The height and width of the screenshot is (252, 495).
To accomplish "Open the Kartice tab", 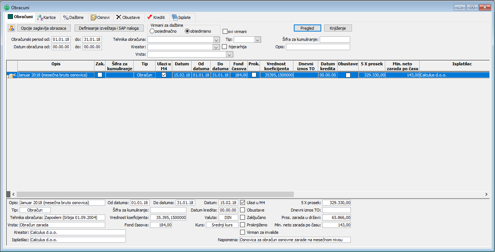I will coord(47,17).
